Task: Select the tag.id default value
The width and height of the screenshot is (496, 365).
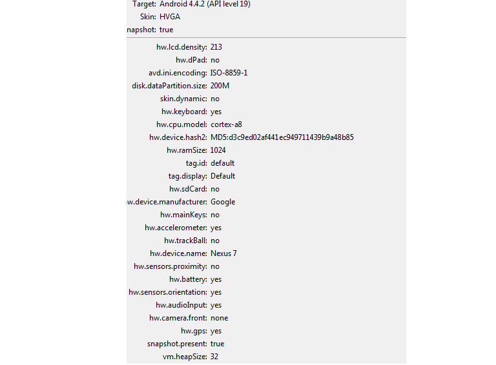Action: (x=222, y=163)
